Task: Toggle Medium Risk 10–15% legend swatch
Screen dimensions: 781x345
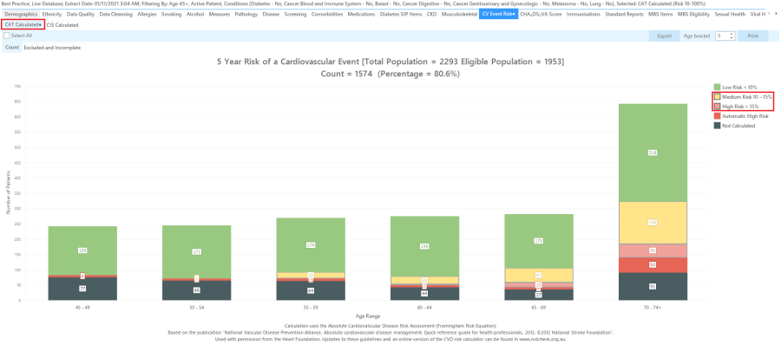Action: point(718,96)
